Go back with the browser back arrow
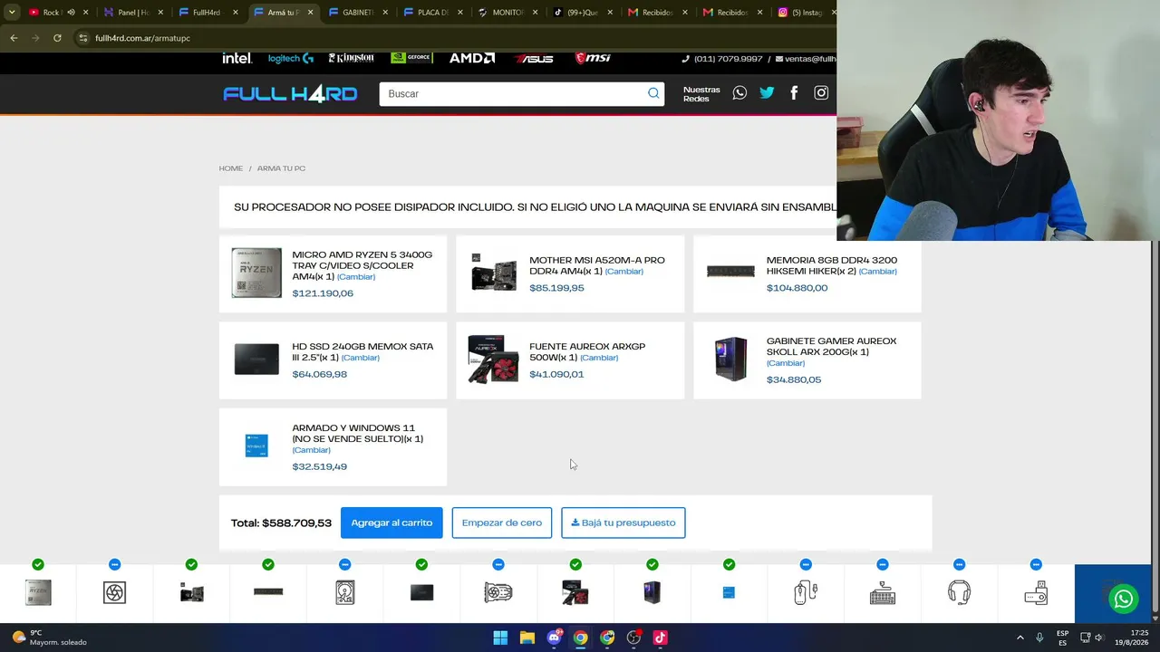 pos(14,38)
